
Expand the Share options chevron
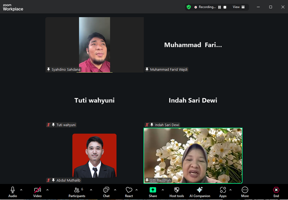coord(163,190)
